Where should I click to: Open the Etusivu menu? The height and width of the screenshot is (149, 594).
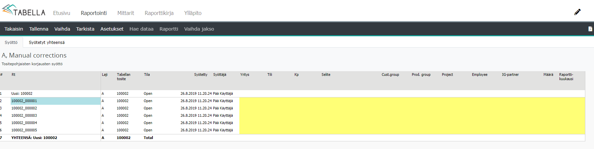pos(62,13)
